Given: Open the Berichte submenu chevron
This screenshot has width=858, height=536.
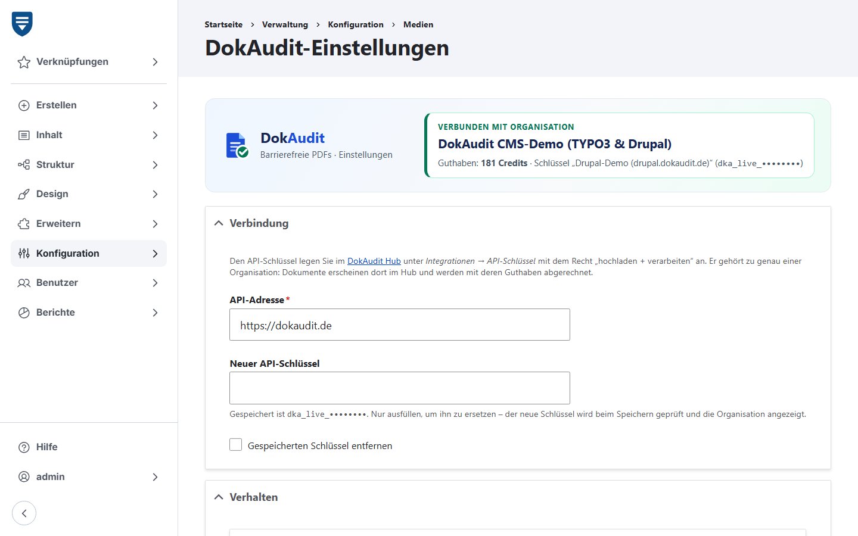Looking at the screenshot, I should click(155, 313).
